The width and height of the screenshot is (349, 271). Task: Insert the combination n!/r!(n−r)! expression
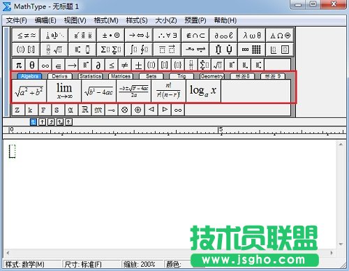168,91
